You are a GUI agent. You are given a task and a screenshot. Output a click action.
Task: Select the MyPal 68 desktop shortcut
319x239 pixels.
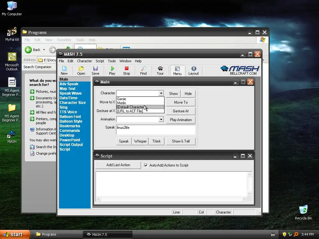(x=12, y=34)
